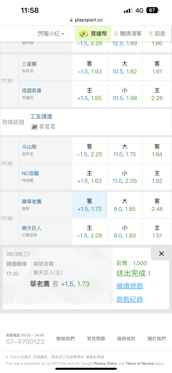Open the 三星獅 team page
The image size is (172, 373).
[29, 64]
